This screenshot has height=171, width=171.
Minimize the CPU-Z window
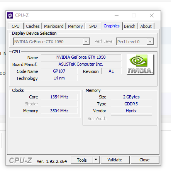pos(117,15)
